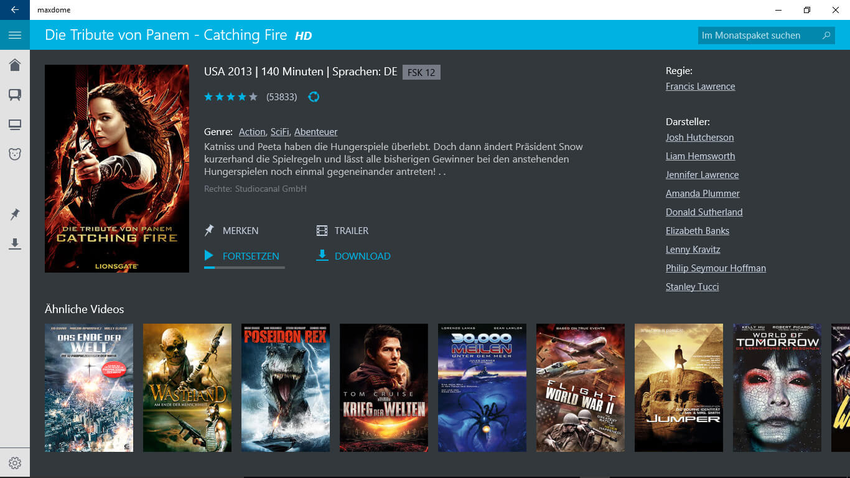Click the refresh icon beside the rating count
850x478 pixels.
[314, 96]
